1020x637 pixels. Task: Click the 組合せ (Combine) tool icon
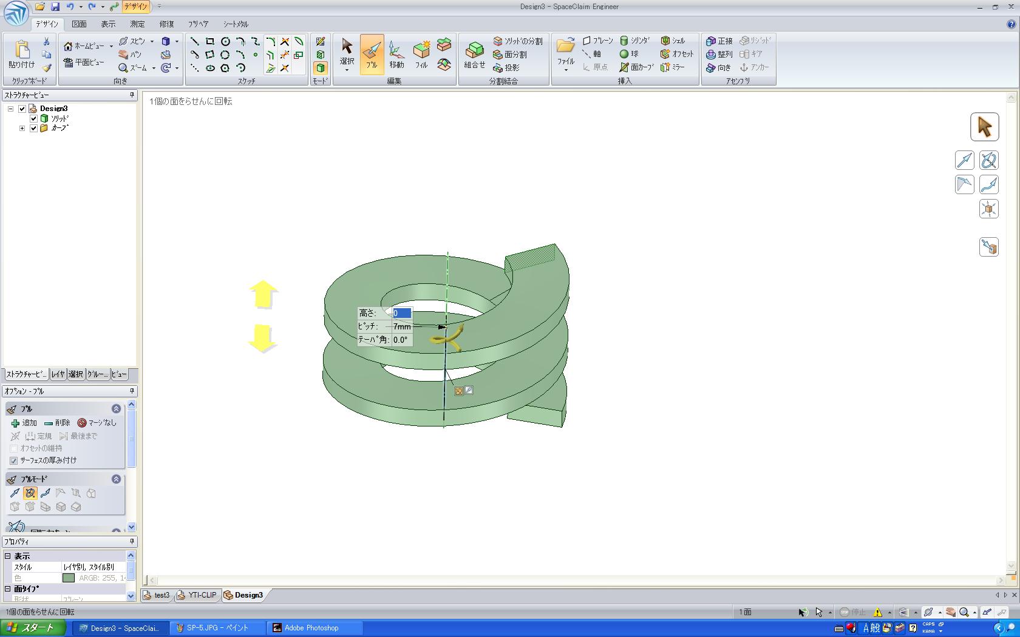(474, 54)
